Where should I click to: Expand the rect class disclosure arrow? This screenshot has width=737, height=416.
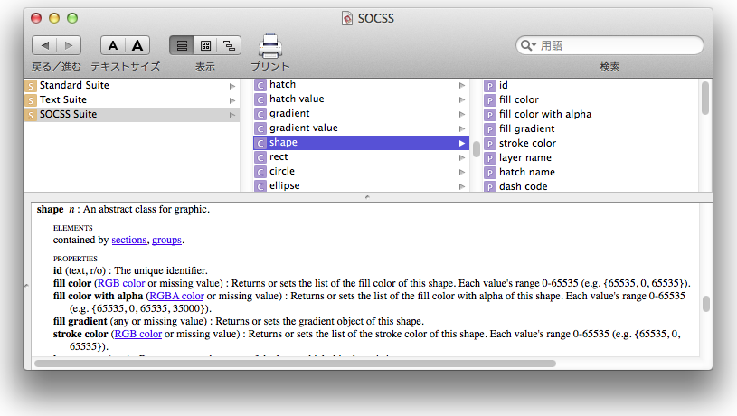point(462,157)
